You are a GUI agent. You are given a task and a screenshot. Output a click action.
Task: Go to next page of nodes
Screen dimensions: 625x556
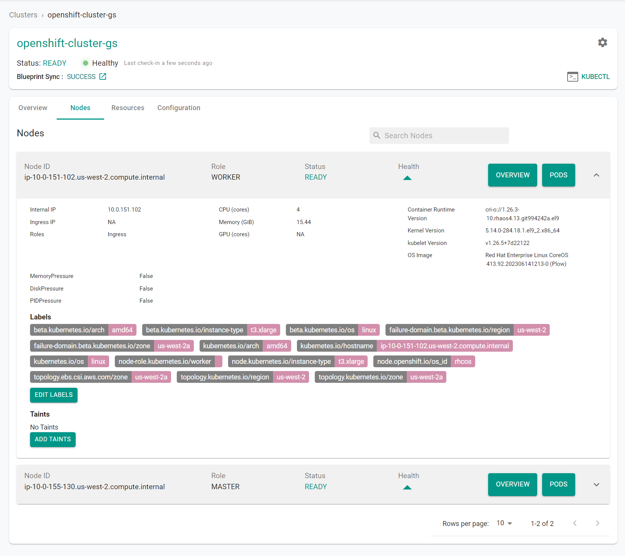(x=597, y=523)
